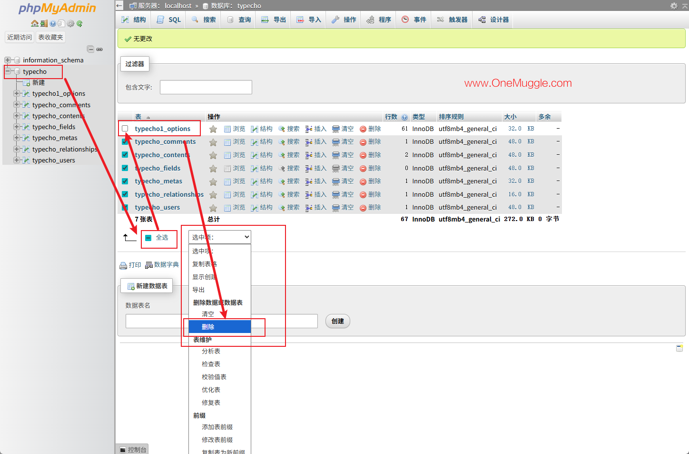Expand typecho_fields in navigation tree
Screen dimensions: 689x454
coord(17,127)
